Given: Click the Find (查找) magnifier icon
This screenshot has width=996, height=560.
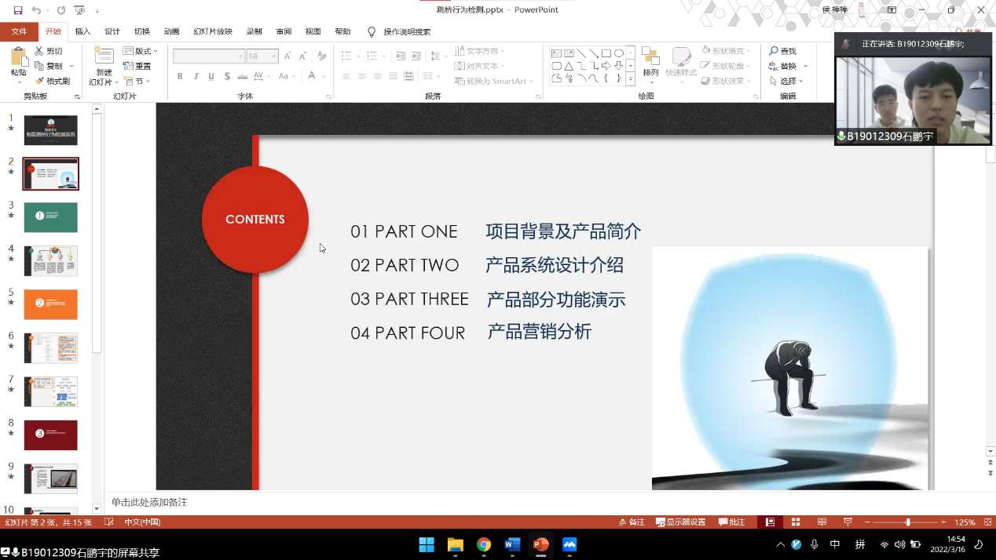Looking at the screenshot, I should pyautogui.click(x=774, y=51).
